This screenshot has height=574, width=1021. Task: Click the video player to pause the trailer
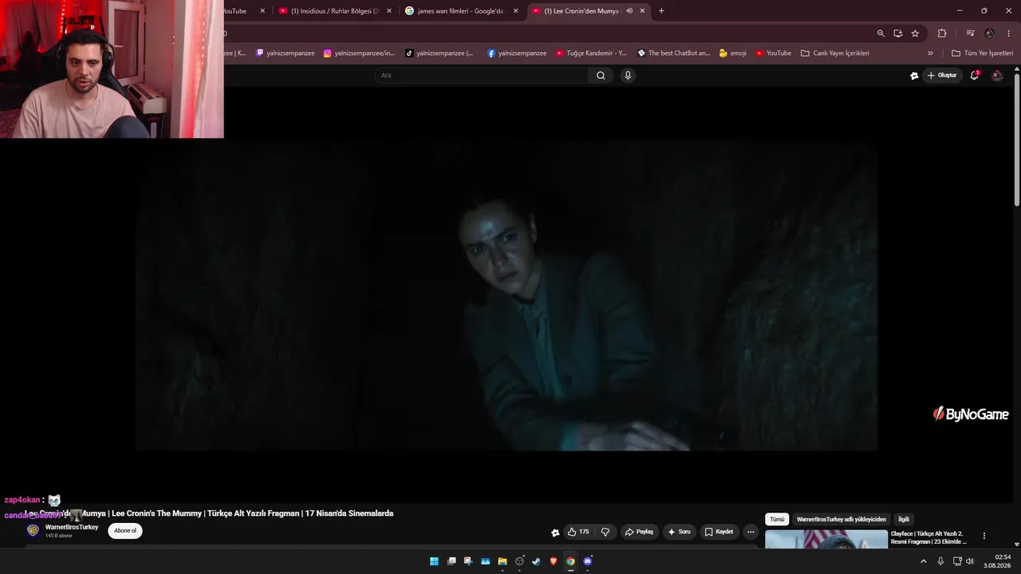coord(507,297)
